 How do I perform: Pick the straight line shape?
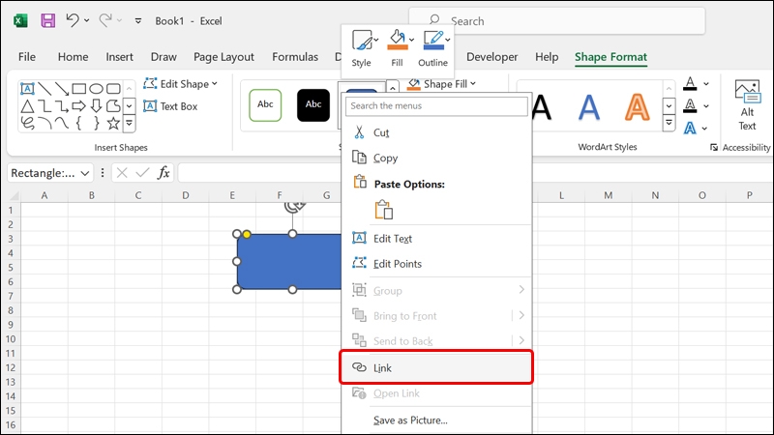[45, 89]
